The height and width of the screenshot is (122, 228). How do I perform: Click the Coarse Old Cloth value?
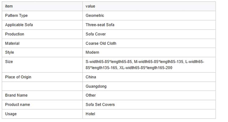(101, 43)
